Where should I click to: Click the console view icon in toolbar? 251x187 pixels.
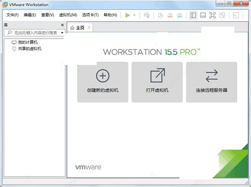[236, 15]
